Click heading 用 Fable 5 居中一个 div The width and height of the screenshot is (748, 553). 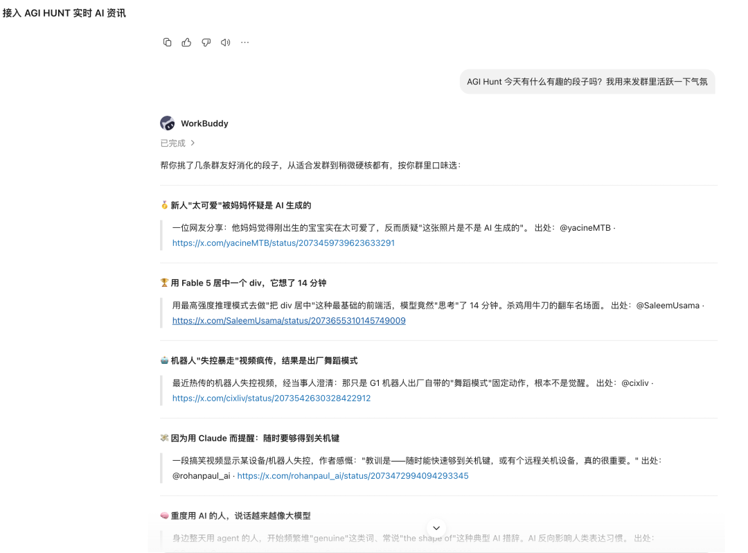[x=217, y=283]
